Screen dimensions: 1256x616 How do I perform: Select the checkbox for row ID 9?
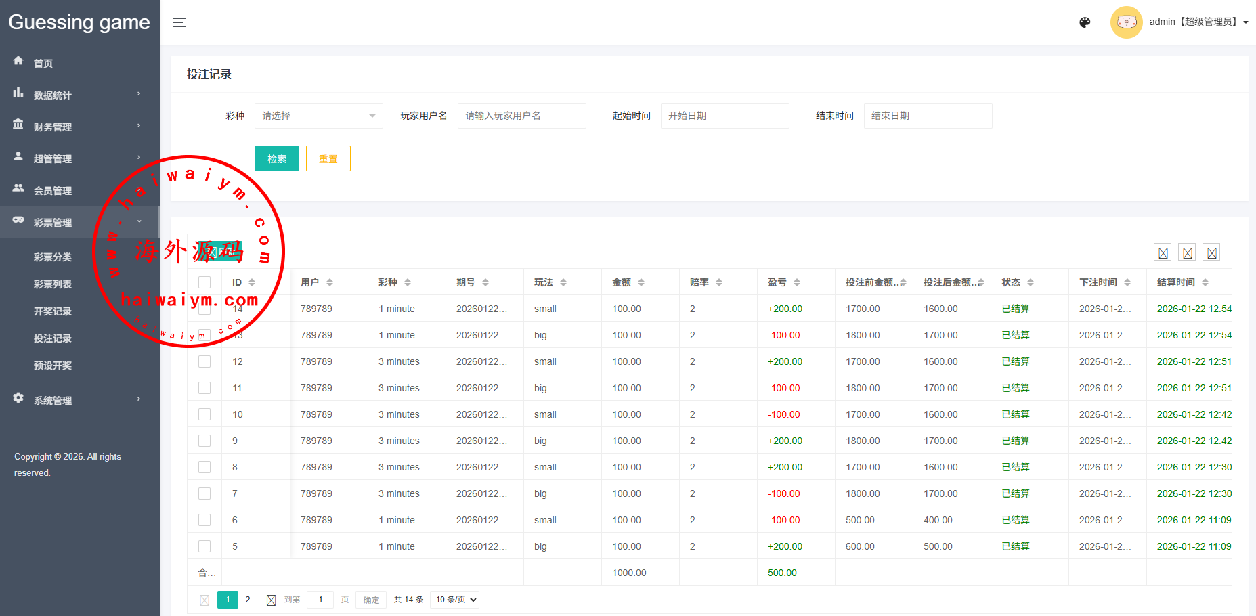(204, 441)
